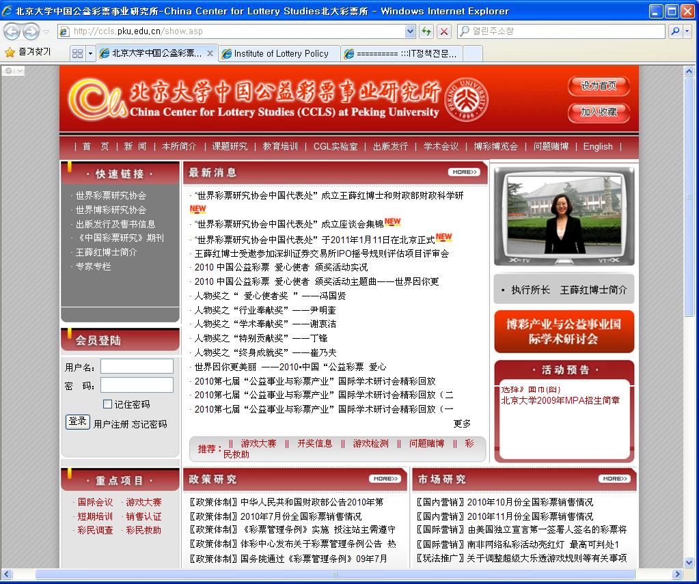Click 世界彩票研究协会 quick link

click(x=111, y=195)
